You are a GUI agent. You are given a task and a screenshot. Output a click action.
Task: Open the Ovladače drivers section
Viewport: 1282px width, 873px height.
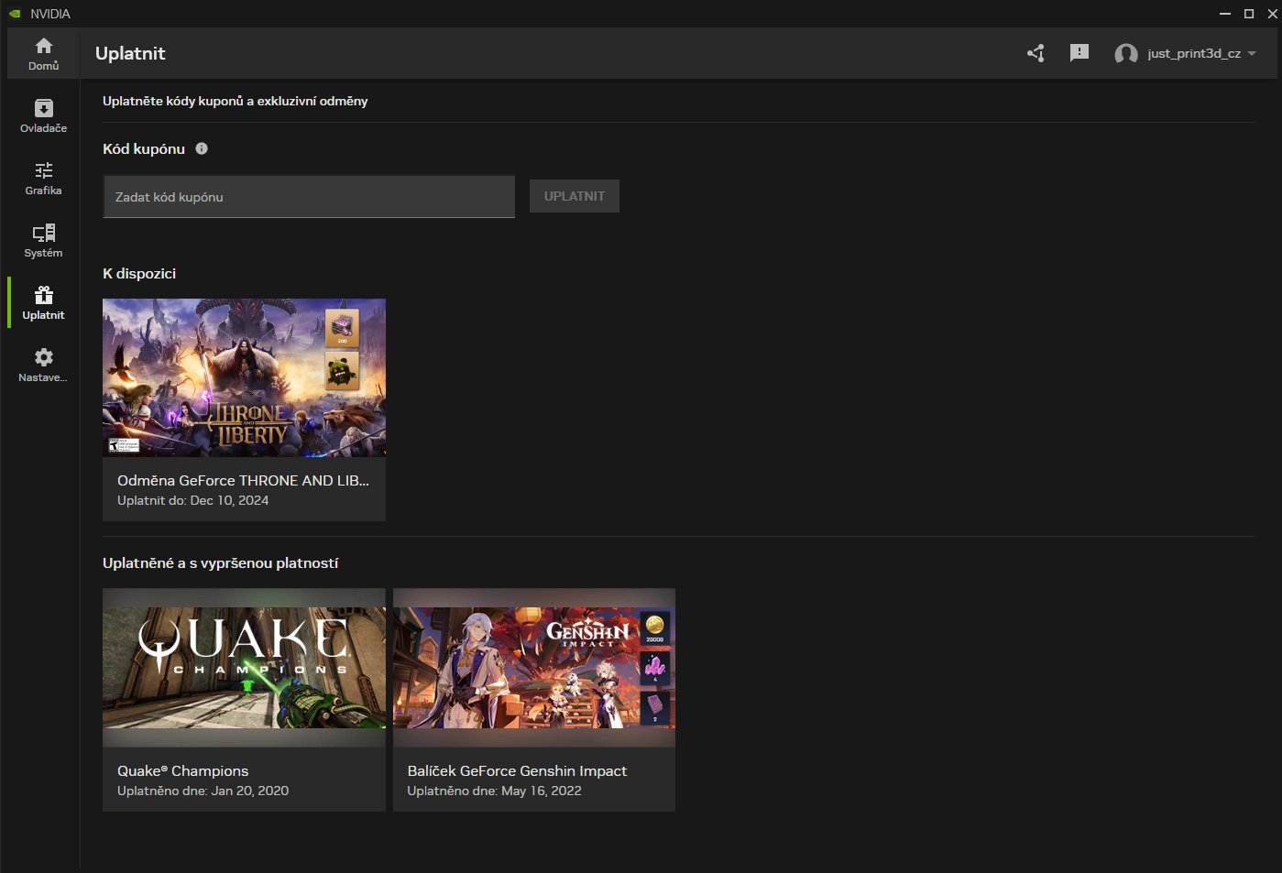[43, 108]
